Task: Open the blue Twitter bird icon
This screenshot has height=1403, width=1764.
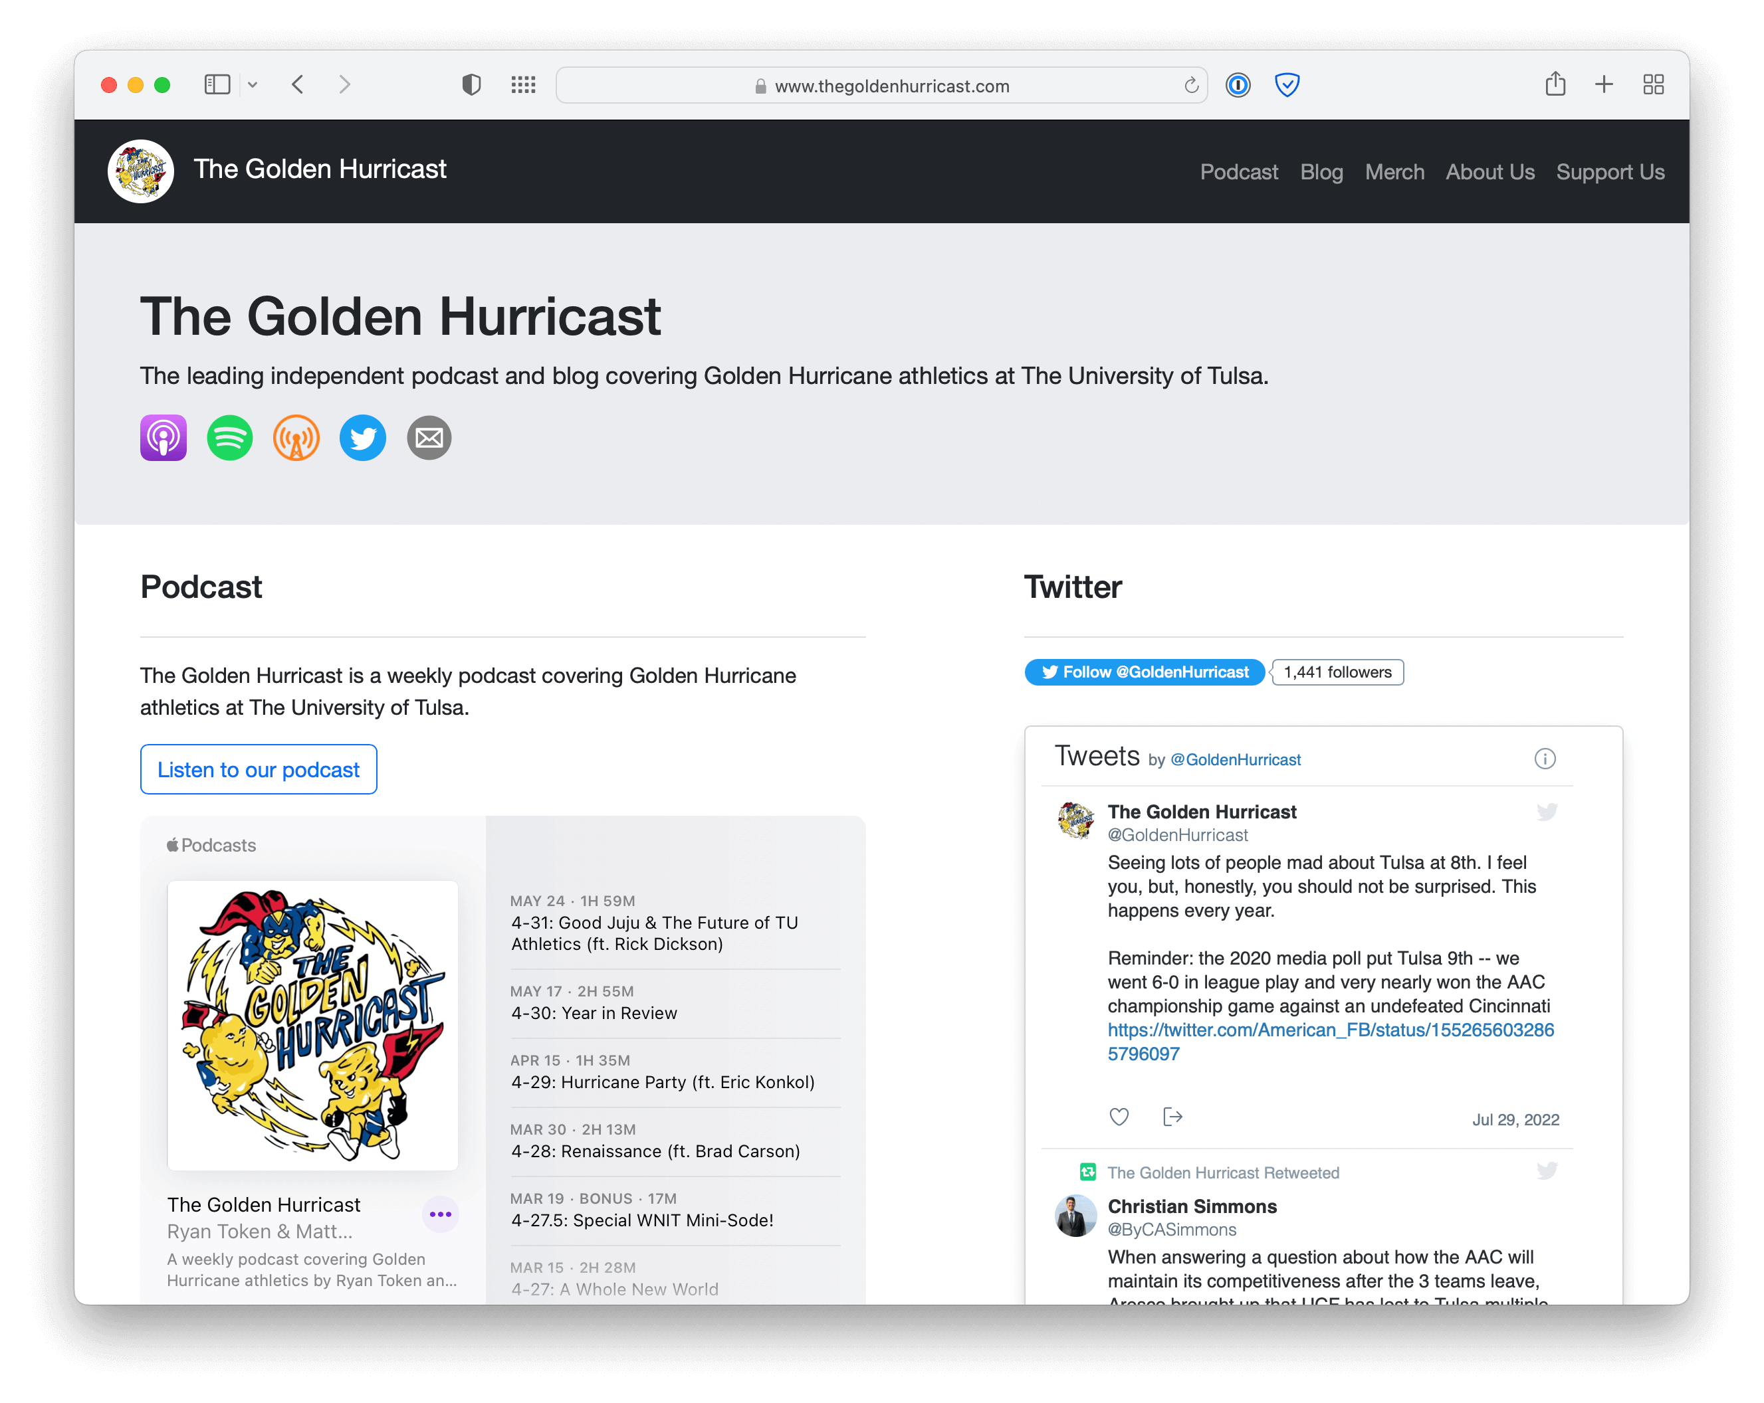Action: pos(362,438)
